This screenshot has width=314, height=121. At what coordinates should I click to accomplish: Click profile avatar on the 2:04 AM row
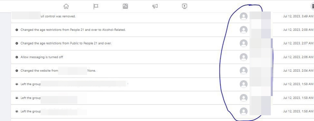(244, 71)
